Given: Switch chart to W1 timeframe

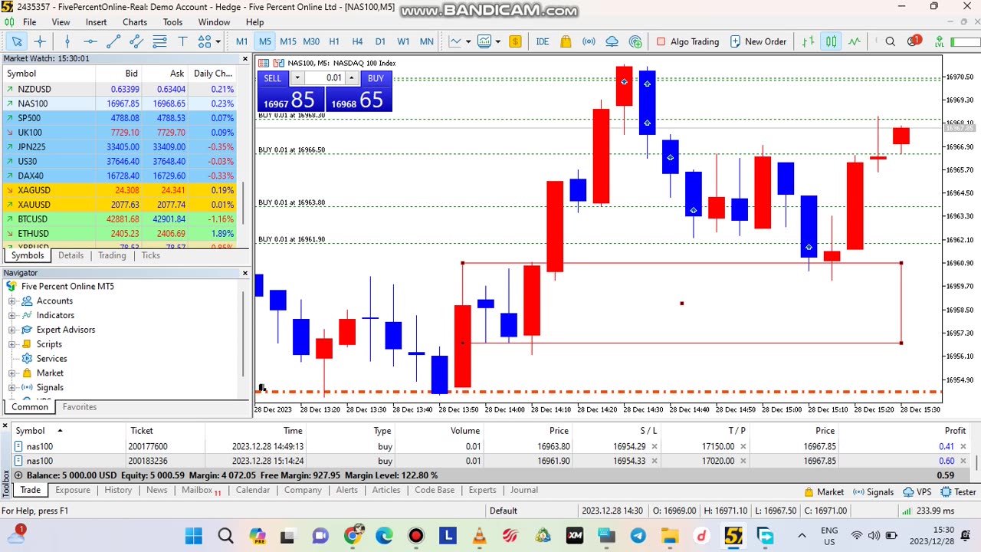Looking at the screenshot, I should coord(403,41).
